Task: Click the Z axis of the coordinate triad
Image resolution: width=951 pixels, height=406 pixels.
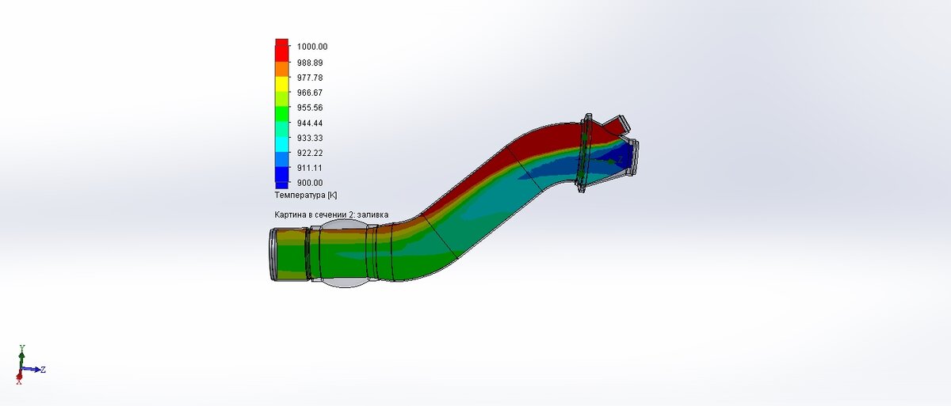Action: point(33,370)
